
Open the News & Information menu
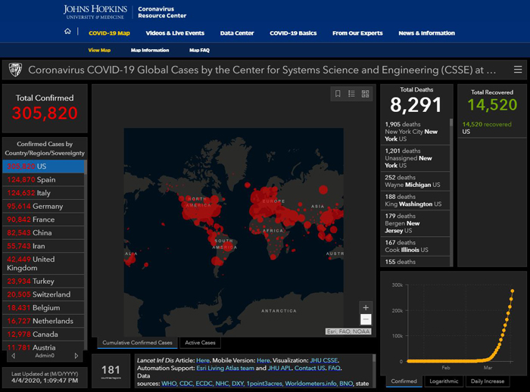(x=426, y=33)
